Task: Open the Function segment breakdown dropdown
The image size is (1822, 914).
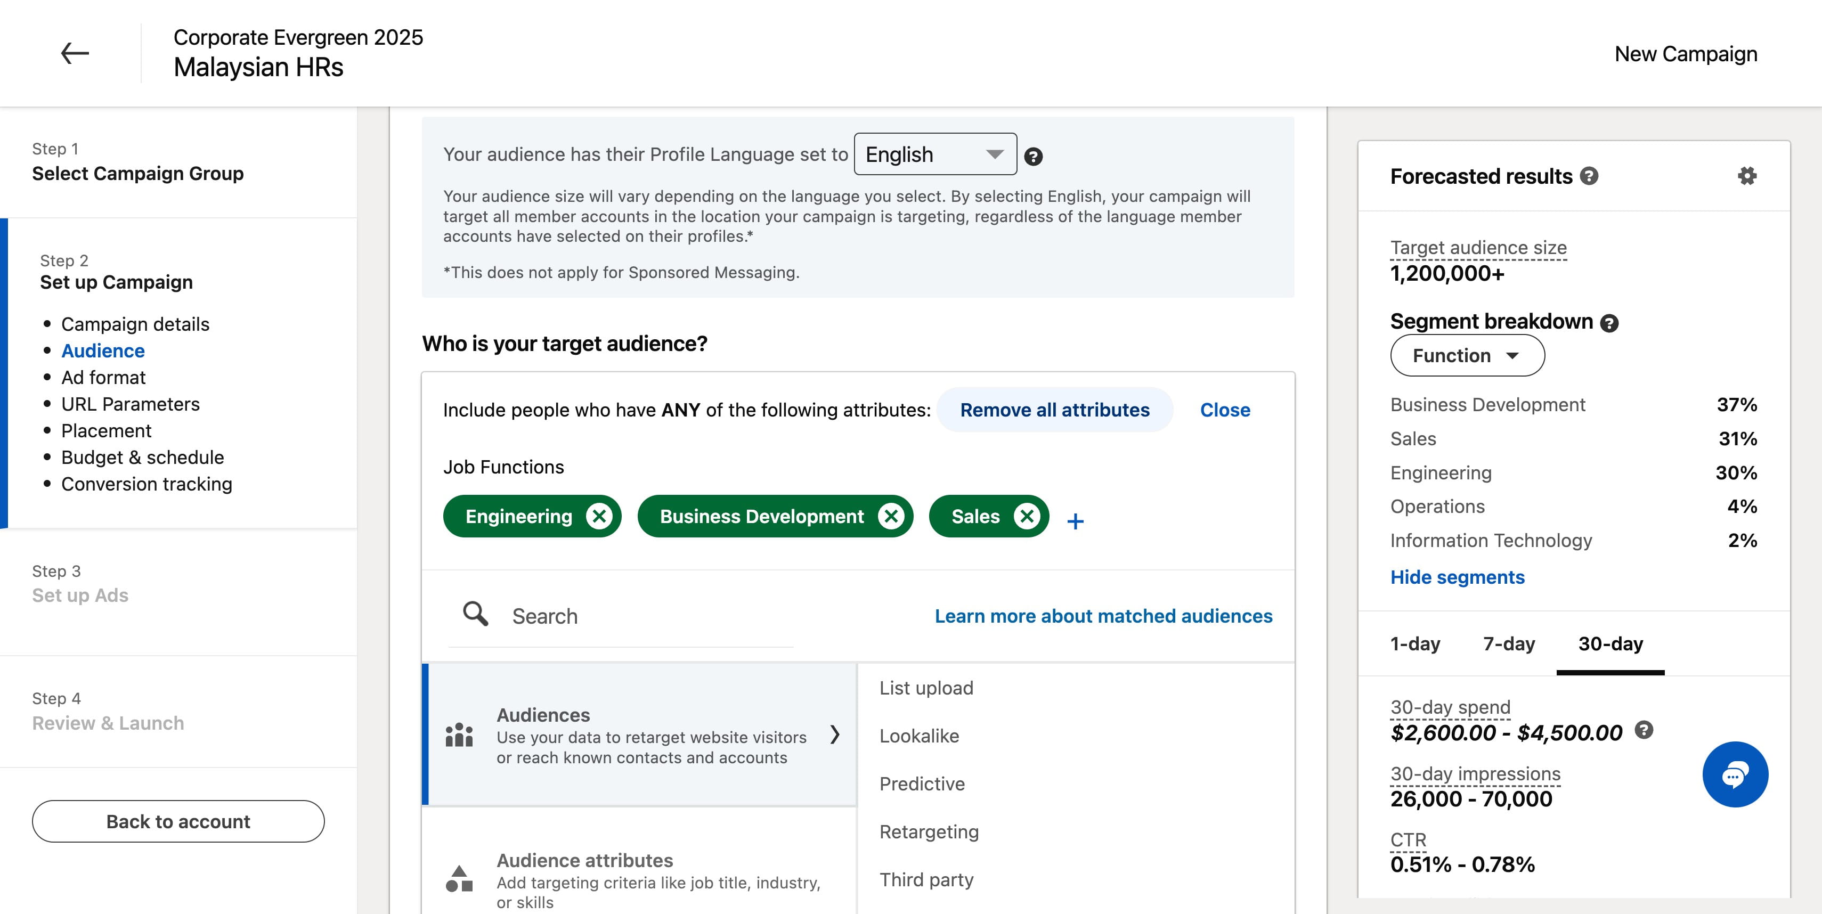Action: [x=1467, y=356]
